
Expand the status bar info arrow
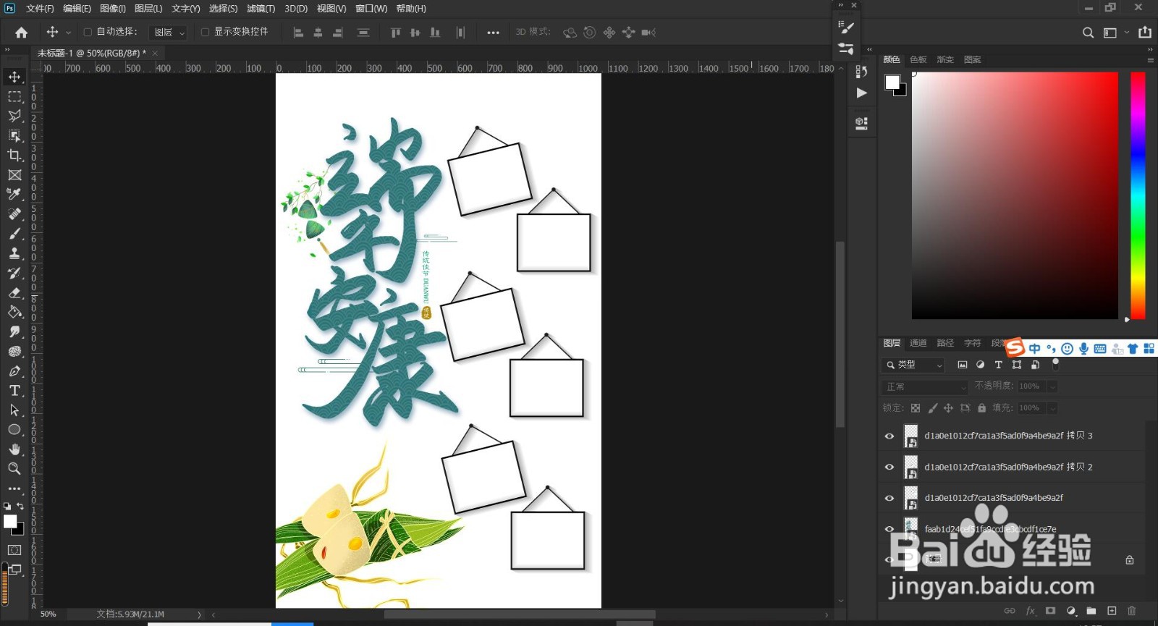pyautogui.click(x=199, y=614)
